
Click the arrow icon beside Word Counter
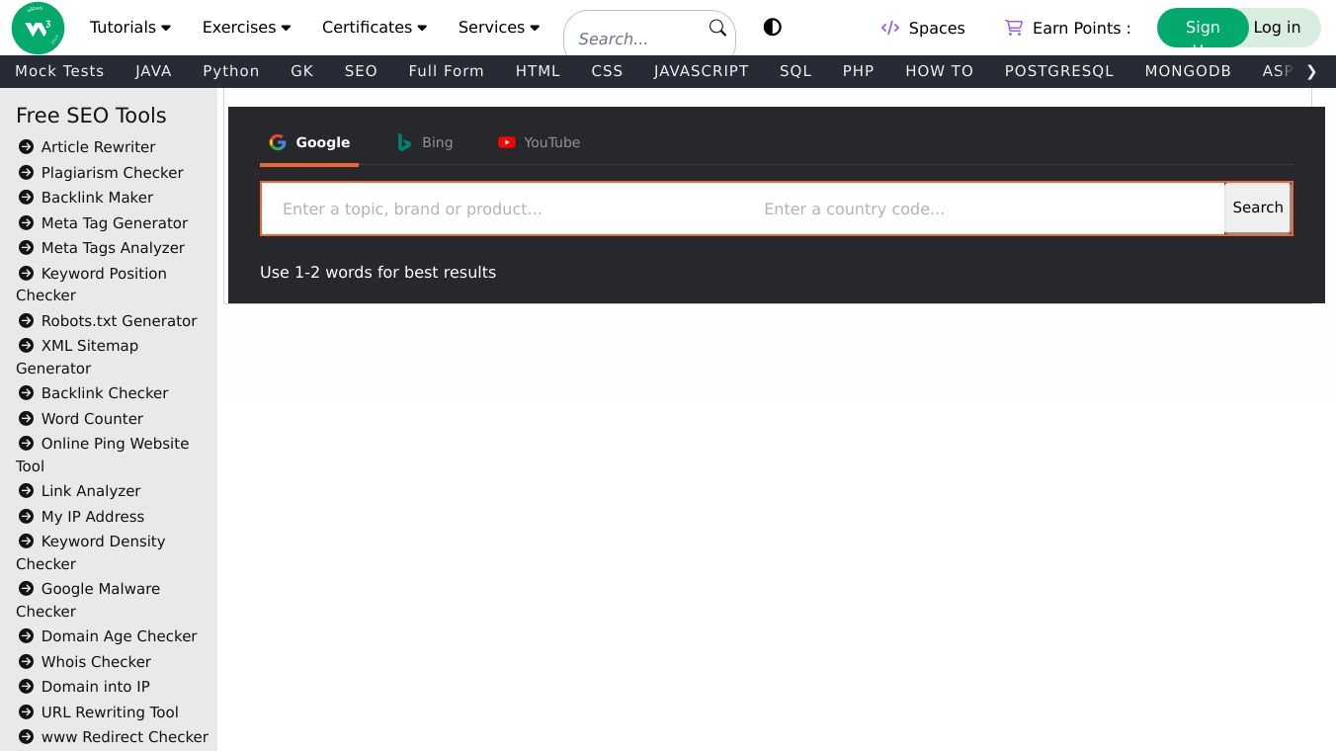click(x=26, y=419)
